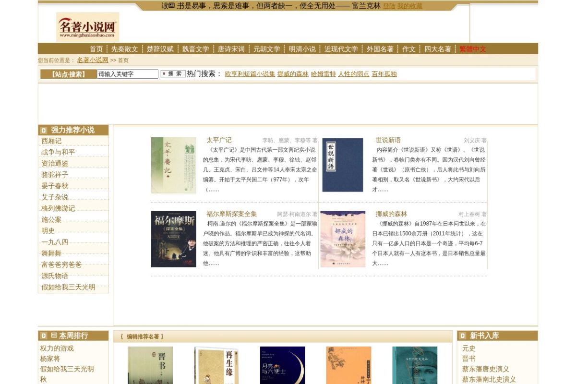The height and width of the screenshot is (384, 576).
Task: Open hot search 挪威的森林 link
Action: coord(293,74)
